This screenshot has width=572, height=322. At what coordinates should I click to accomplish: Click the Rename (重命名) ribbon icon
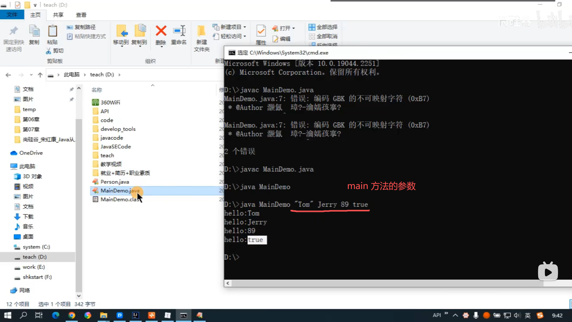click(179, 31)
